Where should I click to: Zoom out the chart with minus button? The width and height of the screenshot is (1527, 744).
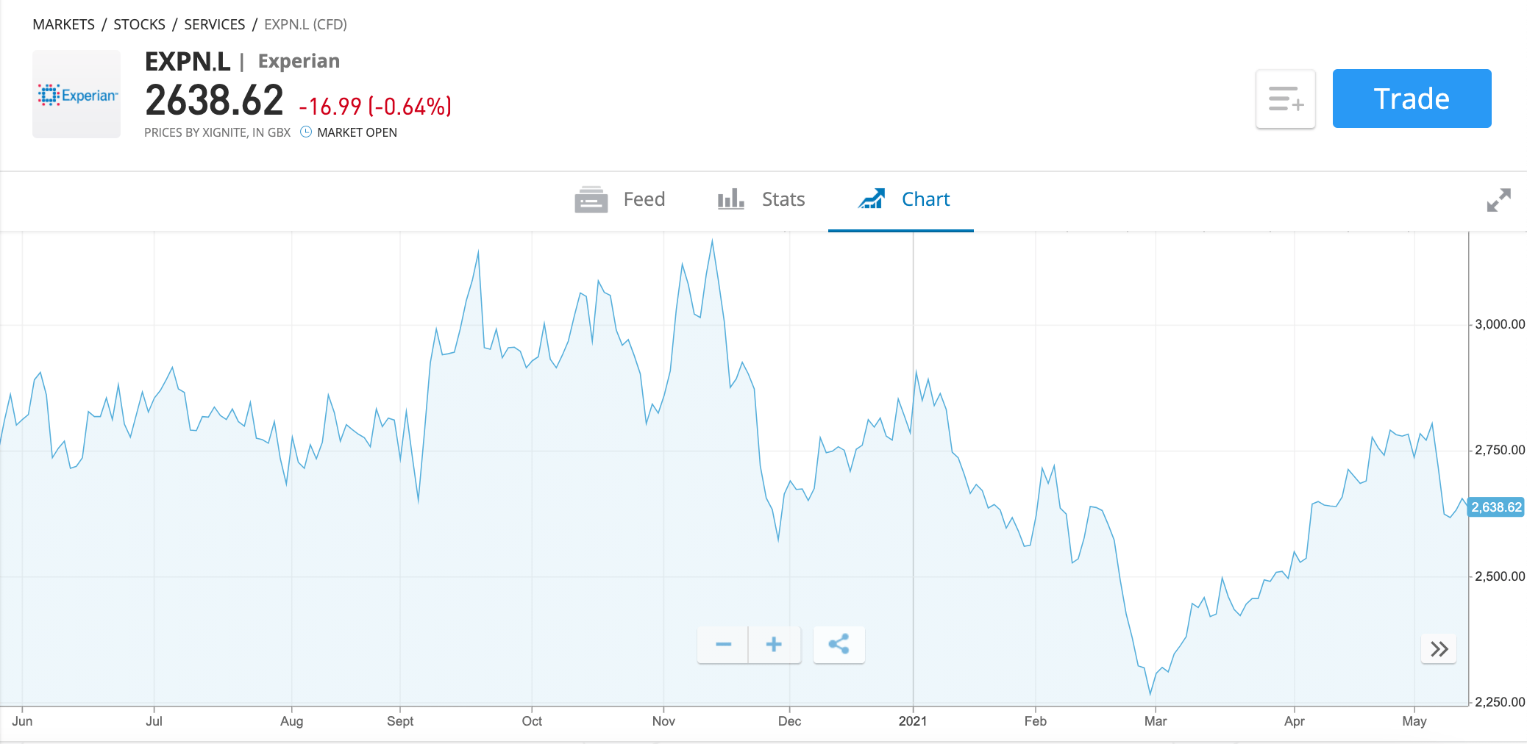click(x=723, y=645)
